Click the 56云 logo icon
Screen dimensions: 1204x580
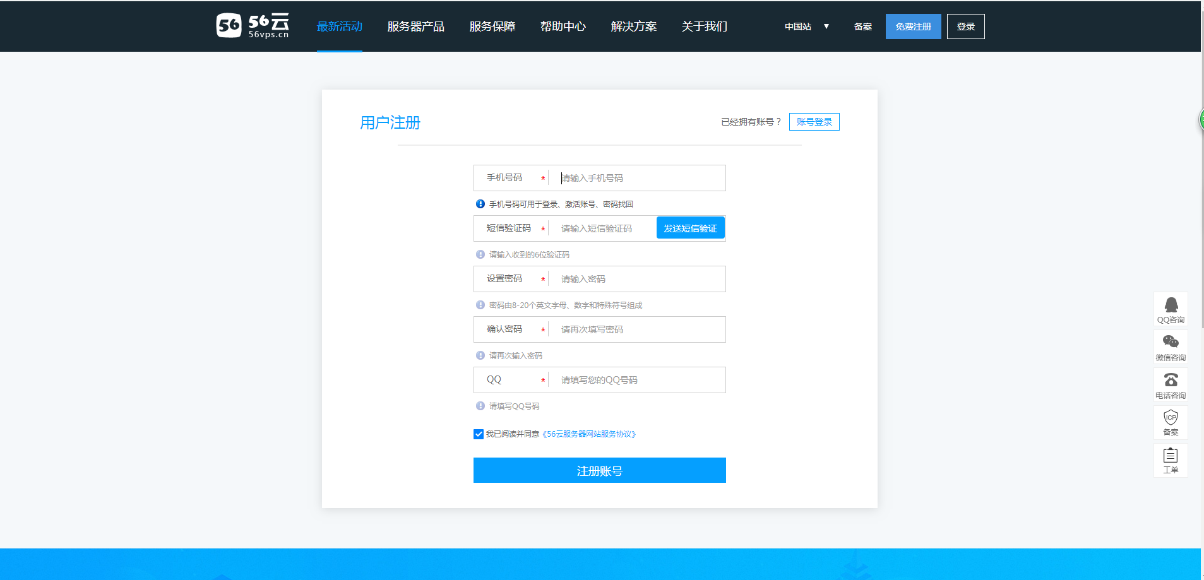tap(229, 26)
